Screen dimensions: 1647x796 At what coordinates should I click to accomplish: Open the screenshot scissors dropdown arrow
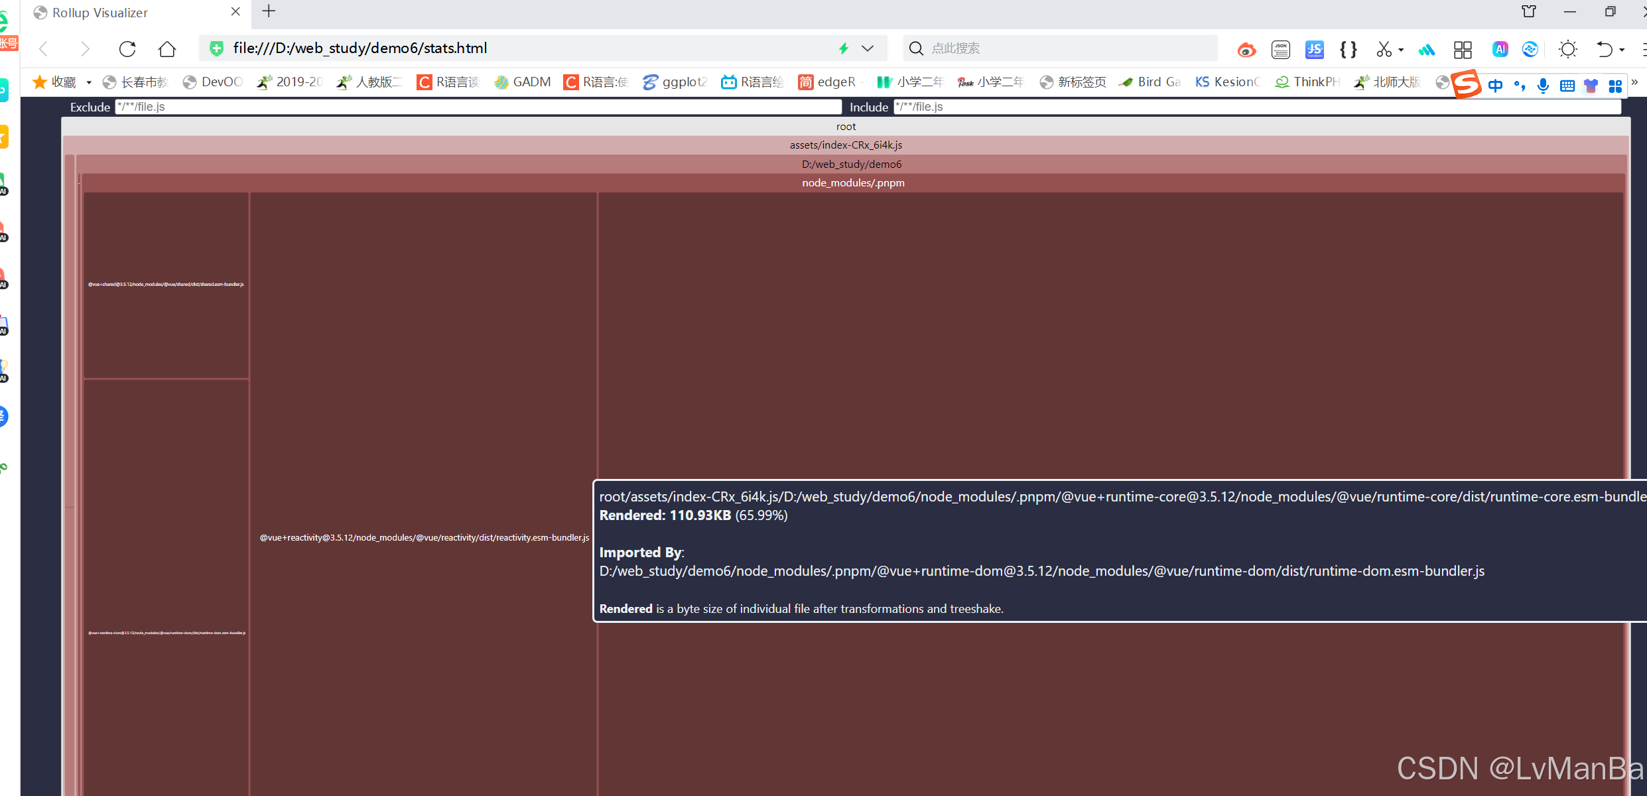[x=1401, y=50]
